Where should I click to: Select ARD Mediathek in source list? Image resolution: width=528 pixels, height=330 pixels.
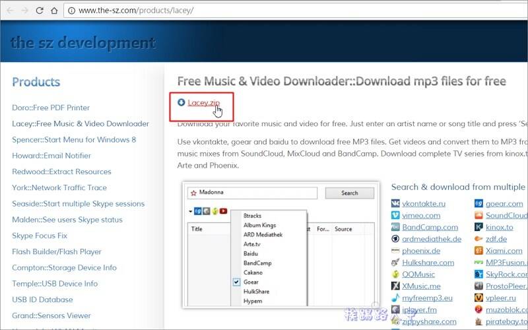[263, 234]
